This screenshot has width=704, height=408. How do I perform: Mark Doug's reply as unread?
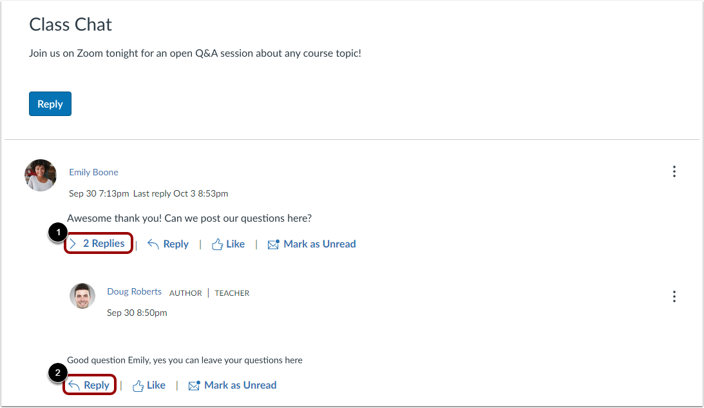[x=233, y=385]
